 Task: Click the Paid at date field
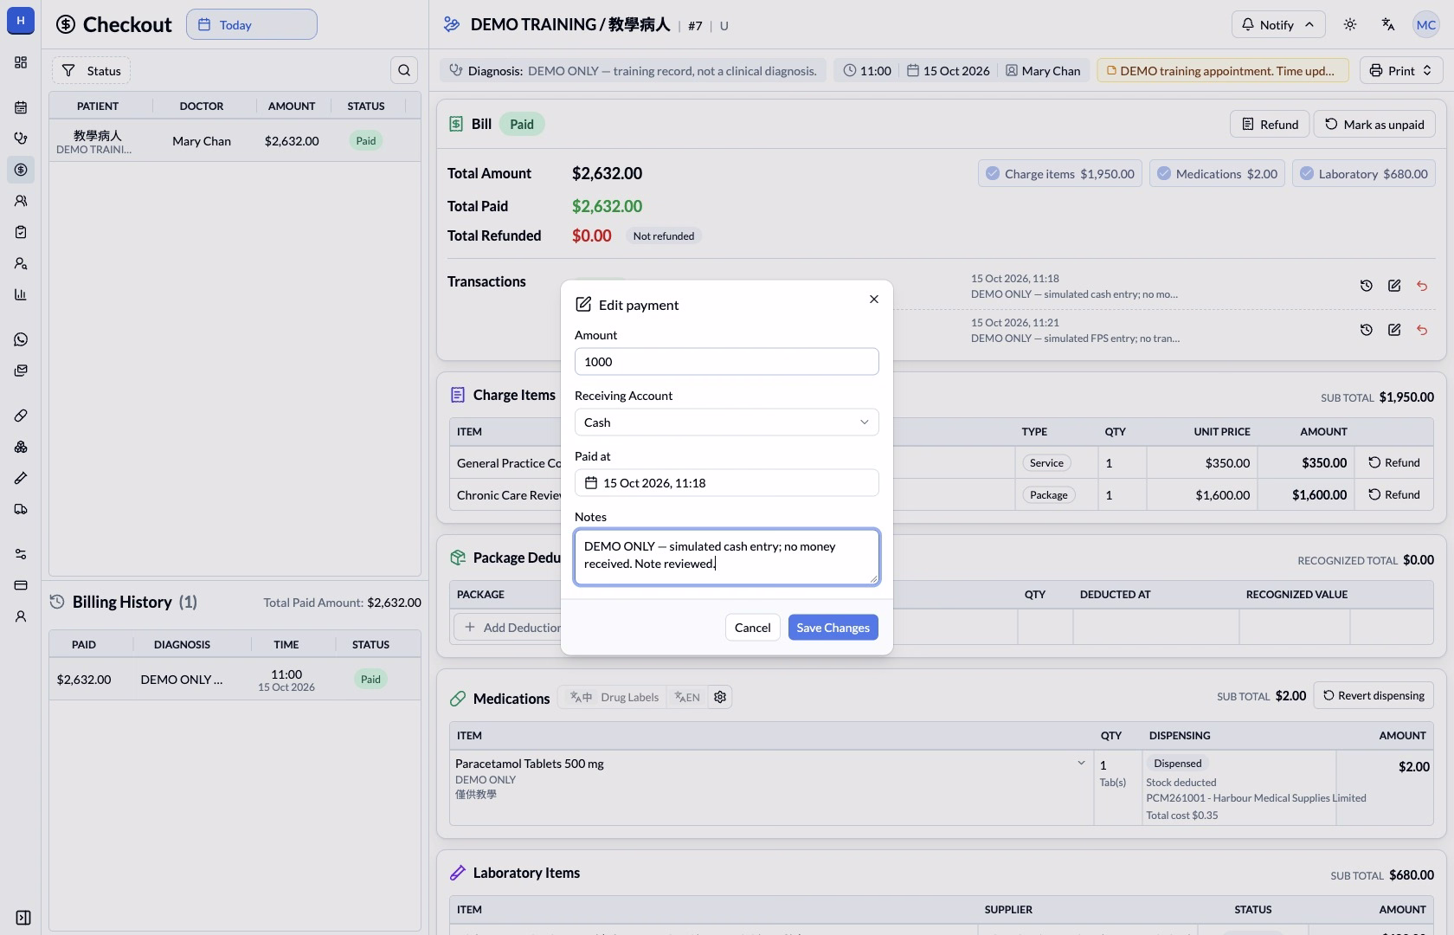pos(727,483)
